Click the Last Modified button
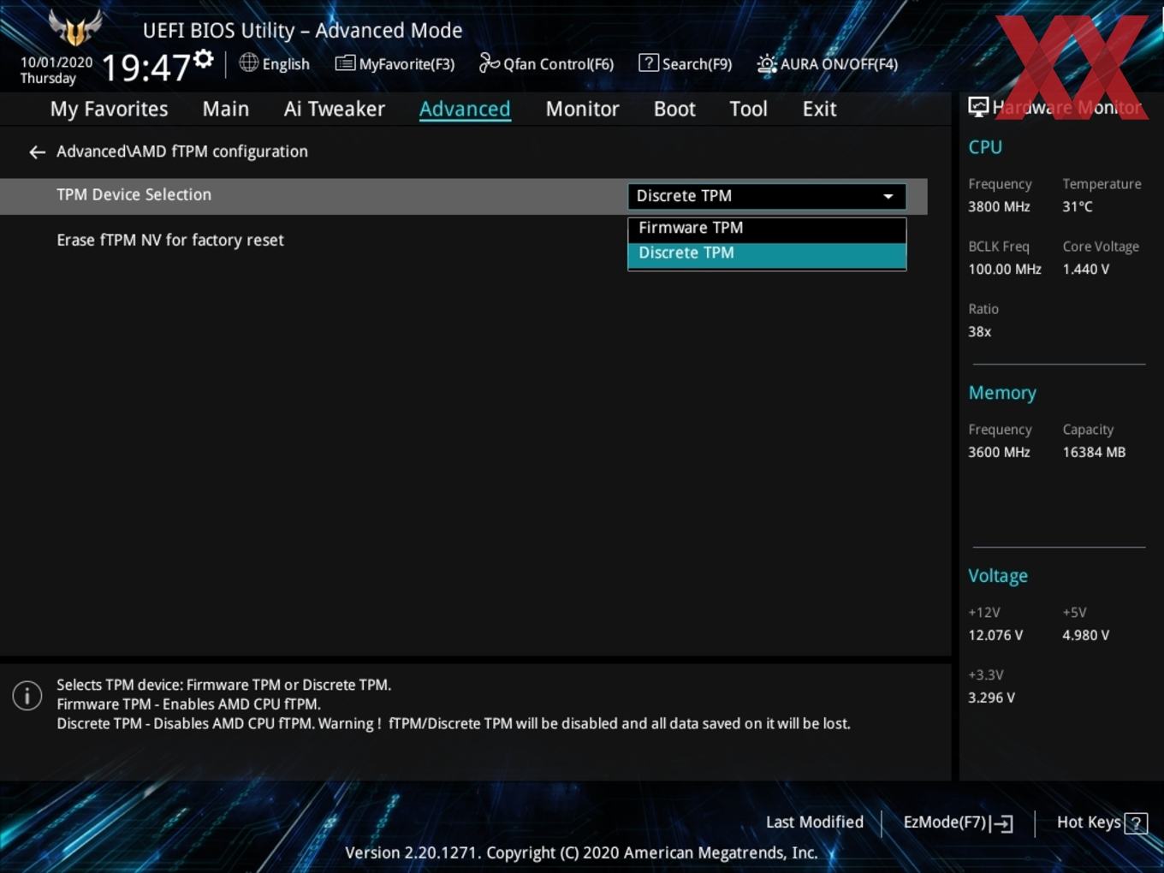 point(815,823)
